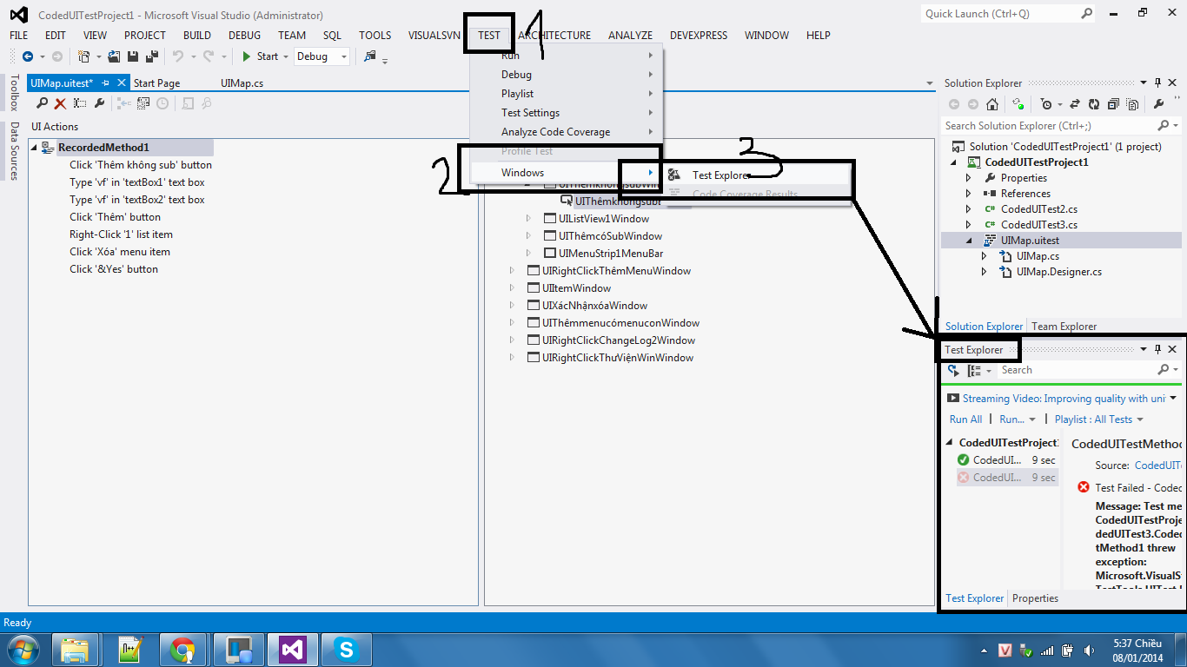Click the Open File toolbar icon
Screen dimensions: 1187x667
click(x=114, y=56)
